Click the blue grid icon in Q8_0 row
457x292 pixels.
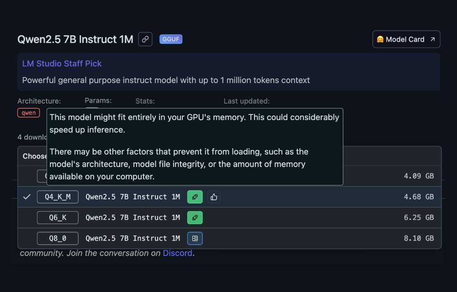point(195,238)
